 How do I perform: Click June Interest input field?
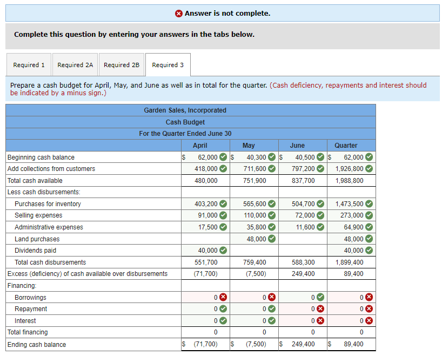[x=303, y=320]
